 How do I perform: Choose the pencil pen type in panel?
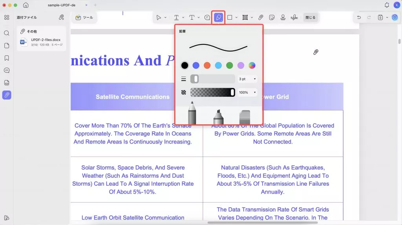click(192, 114)
